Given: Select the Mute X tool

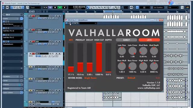Looking at the screenshot, I should point(105,7).
